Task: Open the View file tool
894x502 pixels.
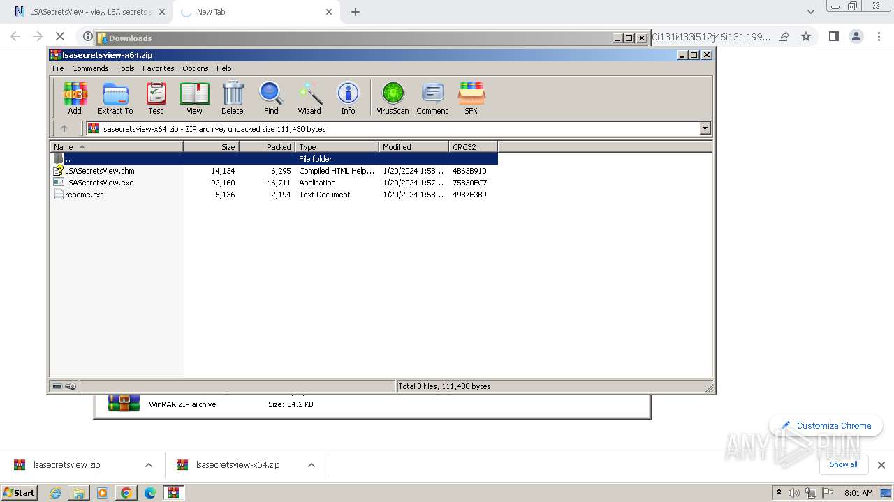Action: tap(194, 98)
